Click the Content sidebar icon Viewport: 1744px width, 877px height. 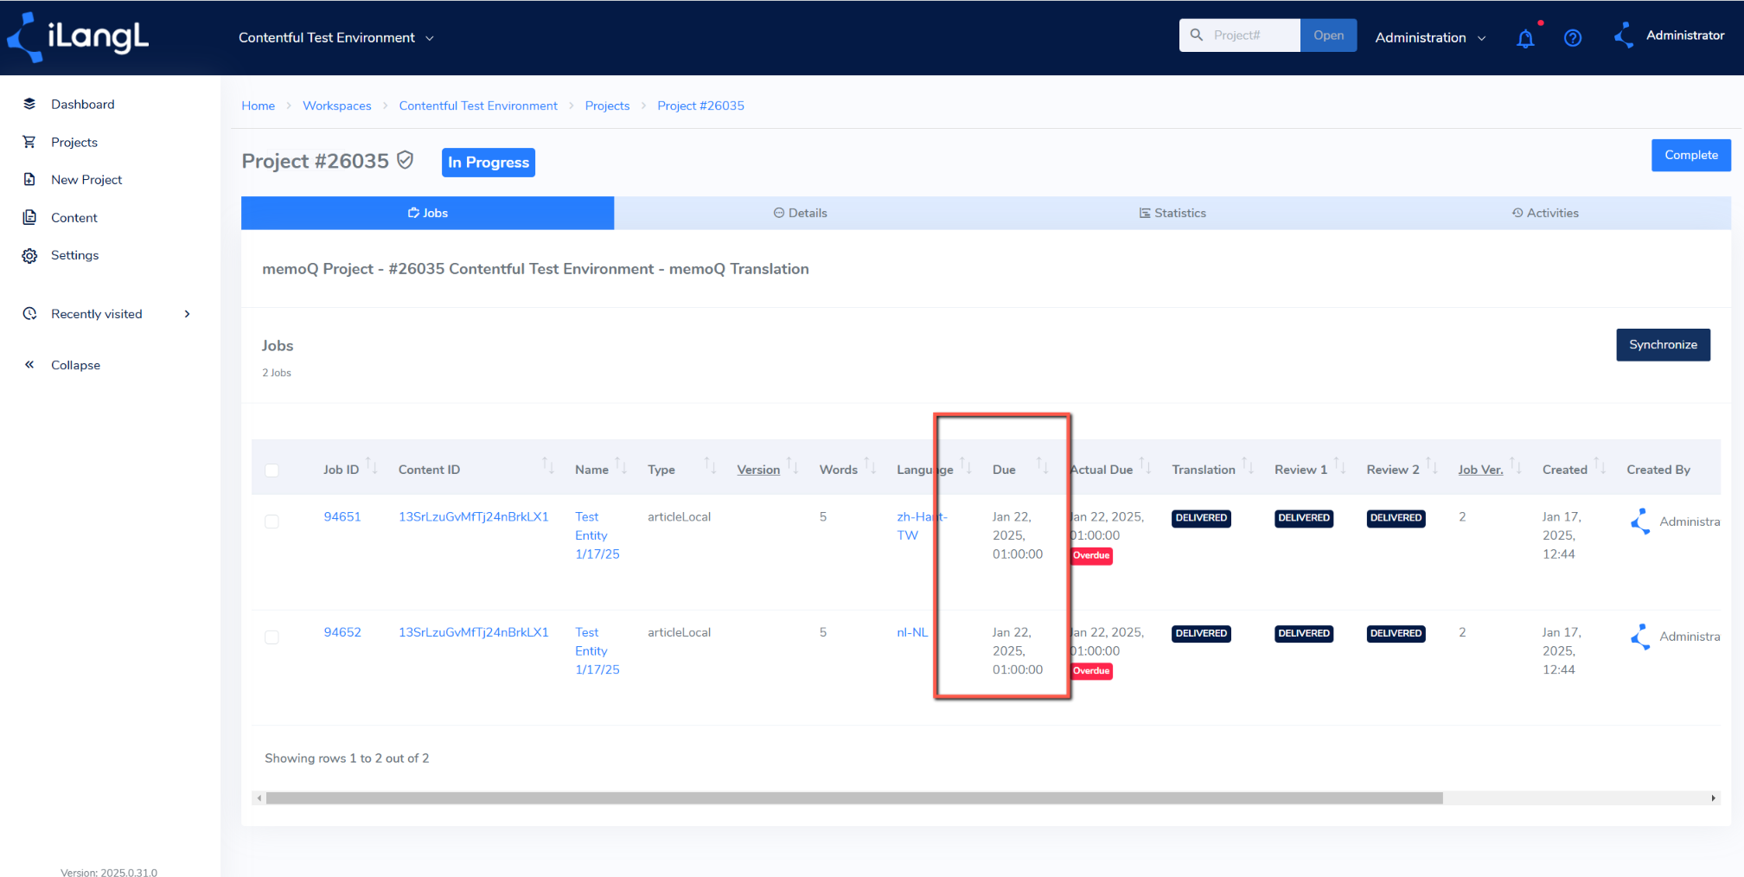coord(29,217)
